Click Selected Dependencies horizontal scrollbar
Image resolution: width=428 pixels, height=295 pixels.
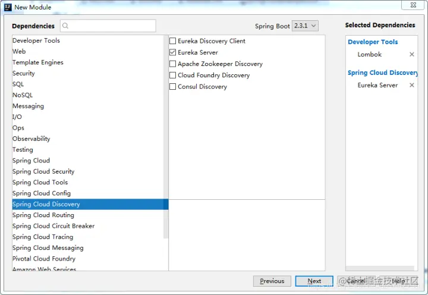pyautogui.click(x=380, y=268)
